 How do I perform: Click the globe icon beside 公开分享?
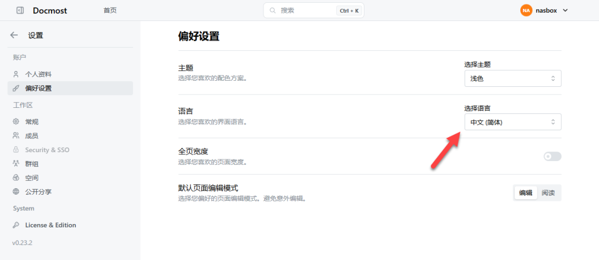tap(16, 191)
